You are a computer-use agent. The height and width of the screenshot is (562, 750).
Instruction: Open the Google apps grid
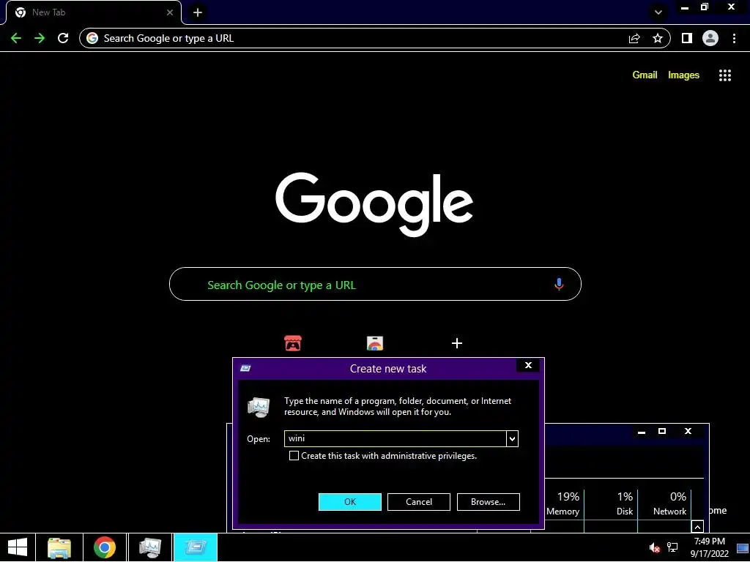pos(724,75)
